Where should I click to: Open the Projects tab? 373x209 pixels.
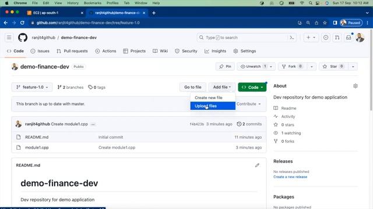coord(135,51)
